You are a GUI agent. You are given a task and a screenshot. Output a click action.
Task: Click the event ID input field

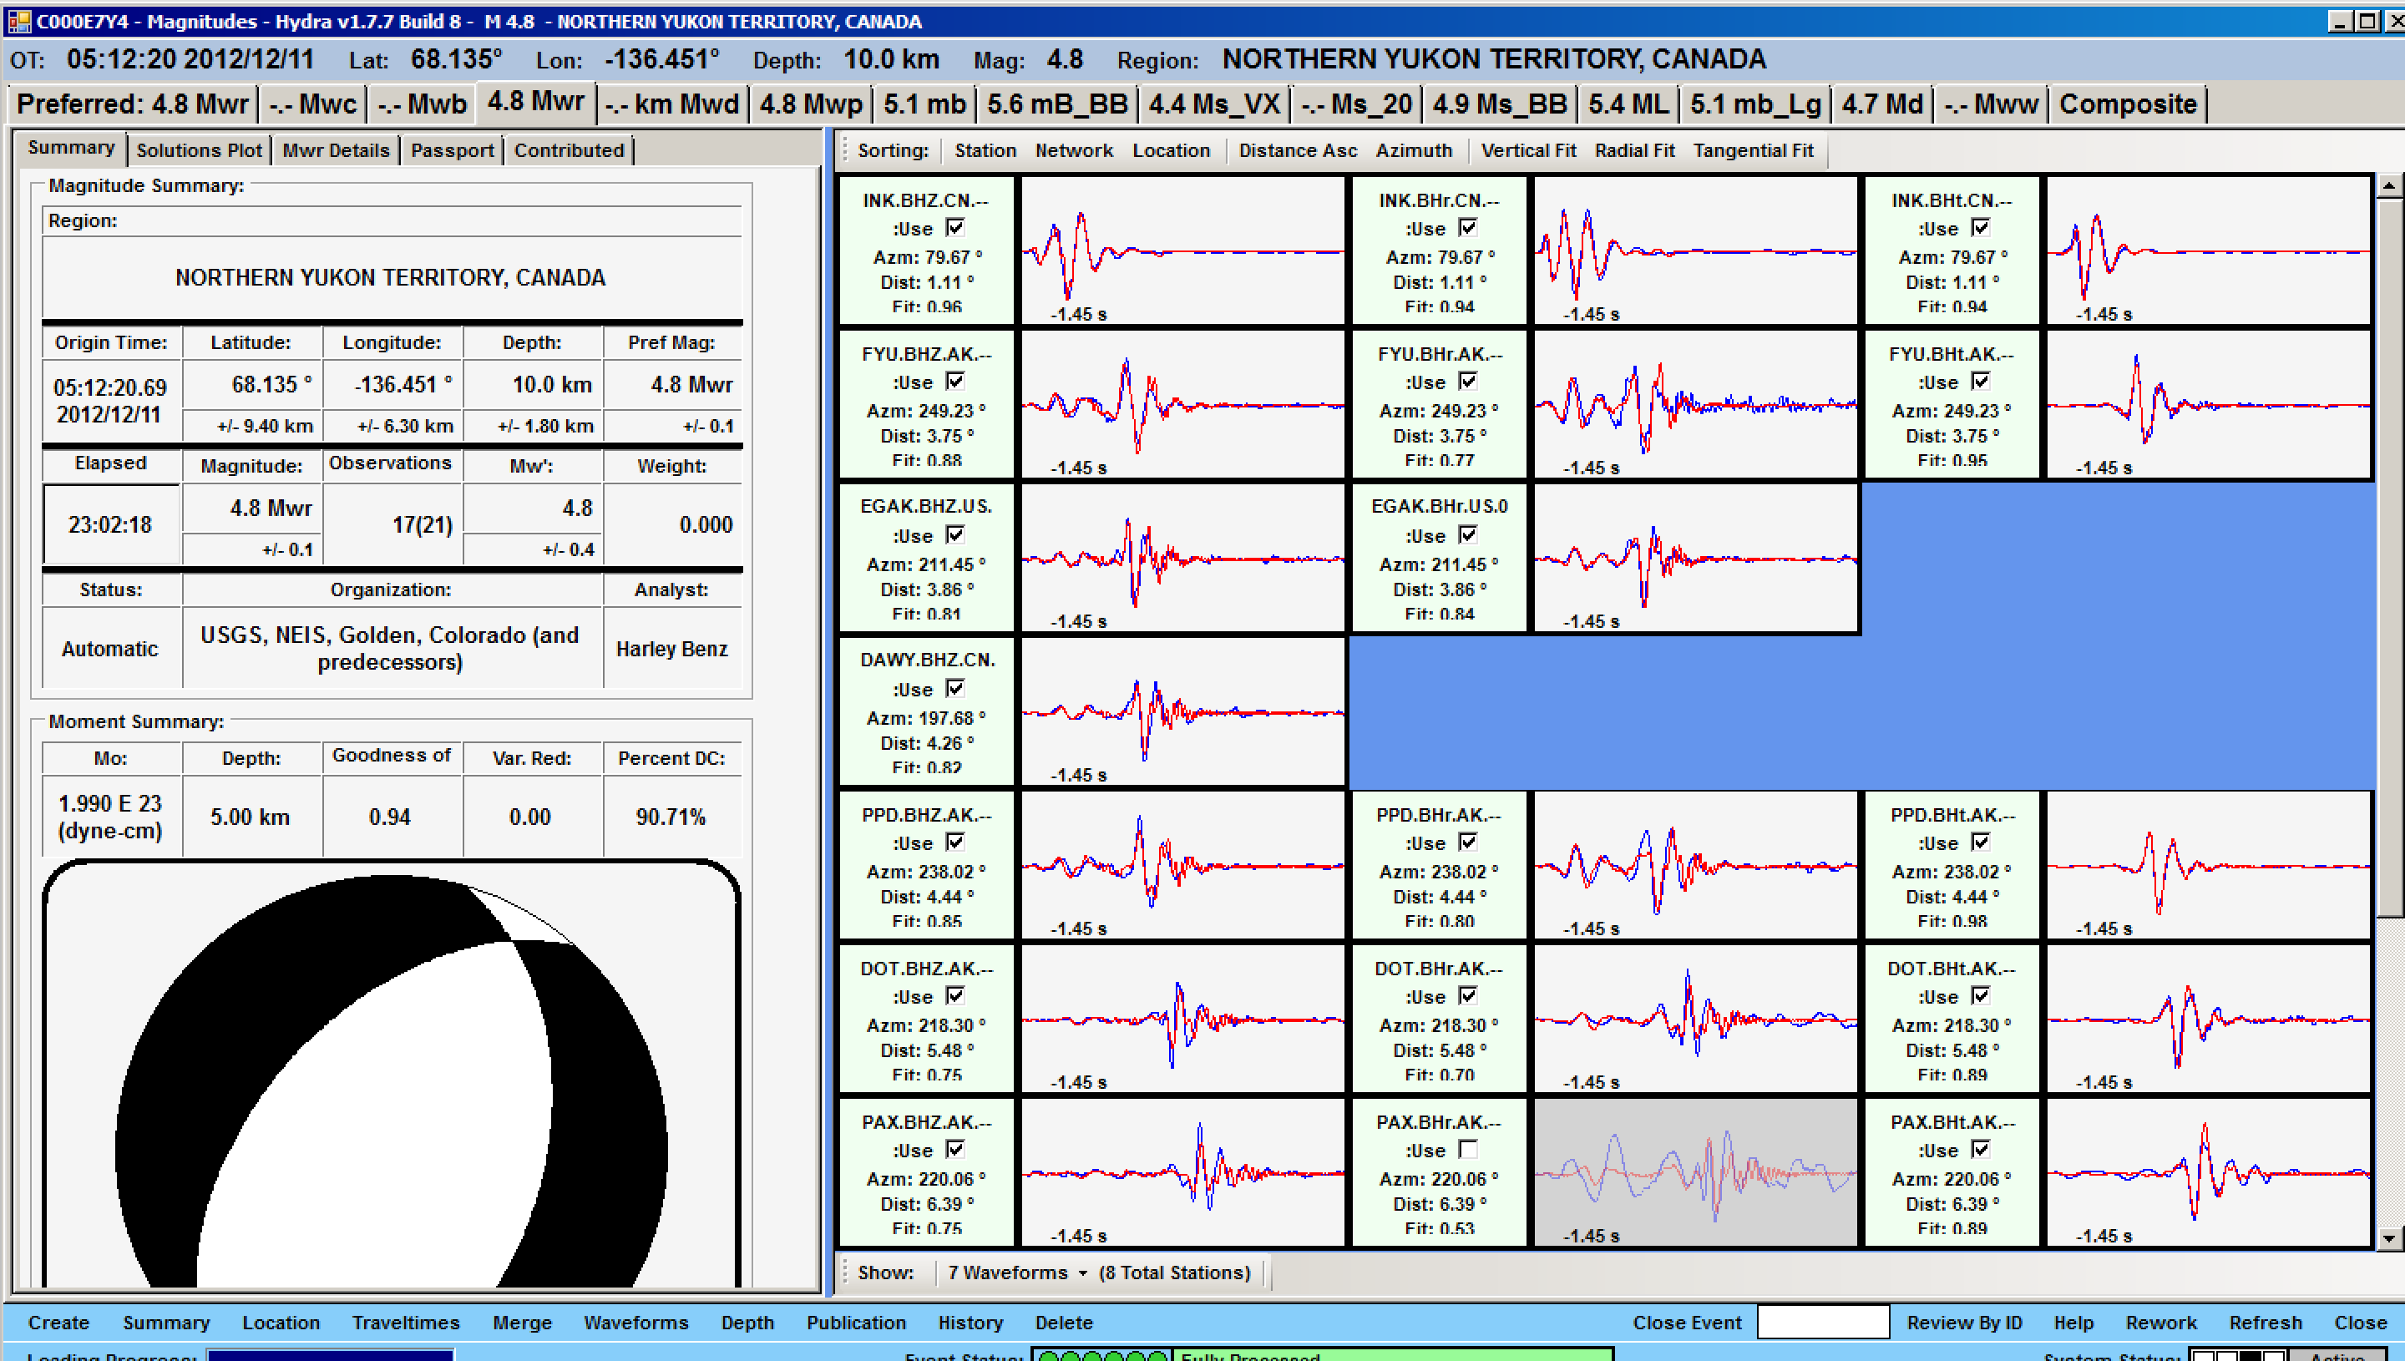coord(1823,1322)
